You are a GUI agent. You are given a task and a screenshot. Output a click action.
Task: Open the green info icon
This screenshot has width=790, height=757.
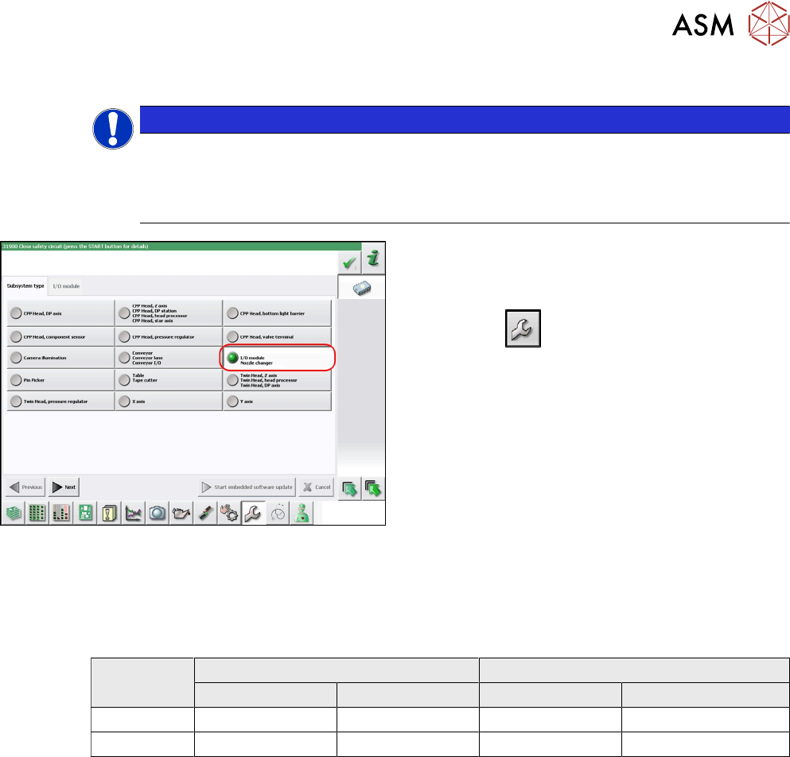click(373, 258)
